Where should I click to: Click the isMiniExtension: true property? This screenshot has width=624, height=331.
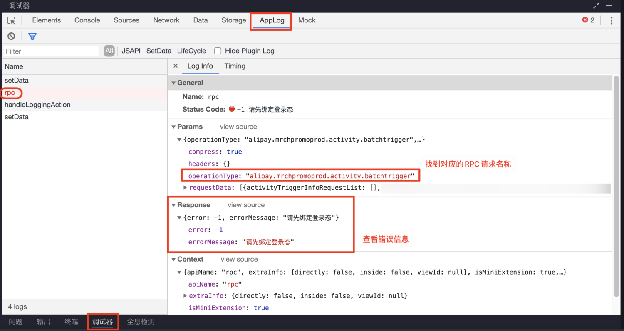(228, 308)
